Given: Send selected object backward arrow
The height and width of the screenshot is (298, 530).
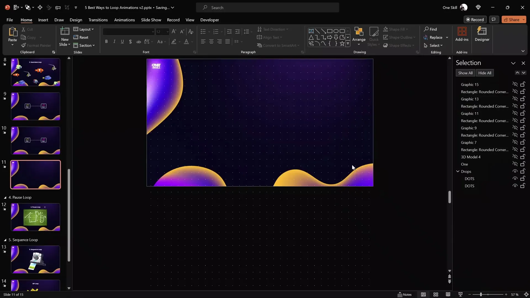Looking at the screenshot, I should [x=524, y=73].
